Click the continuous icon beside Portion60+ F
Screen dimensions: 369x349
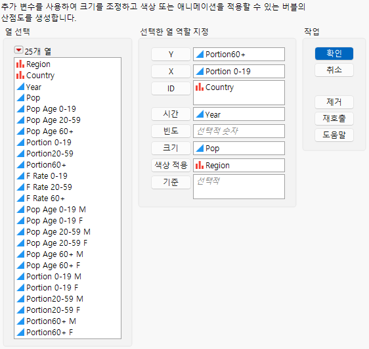click(20, 333)
